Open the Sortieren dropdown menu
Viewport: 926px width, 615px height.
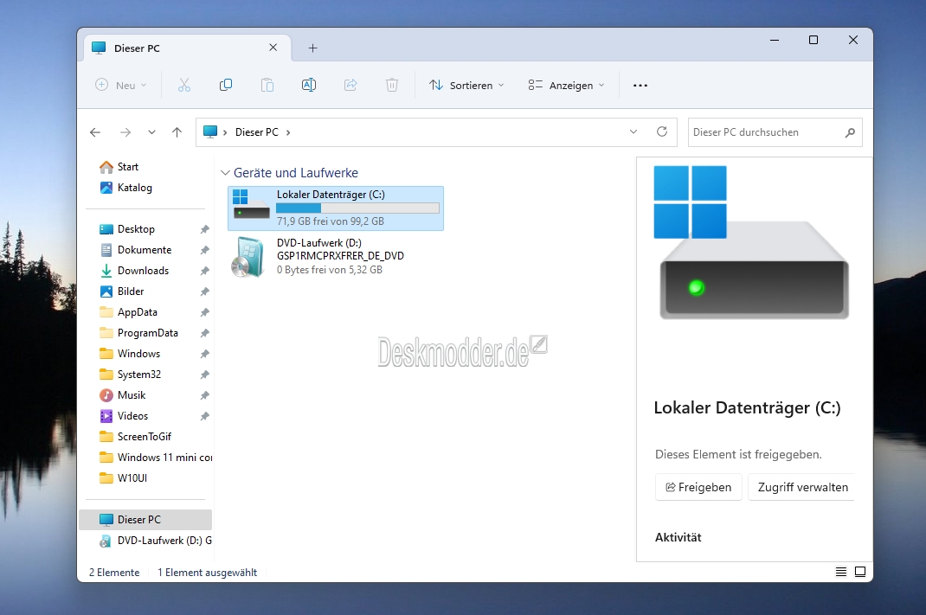click(x=466, y=85)
